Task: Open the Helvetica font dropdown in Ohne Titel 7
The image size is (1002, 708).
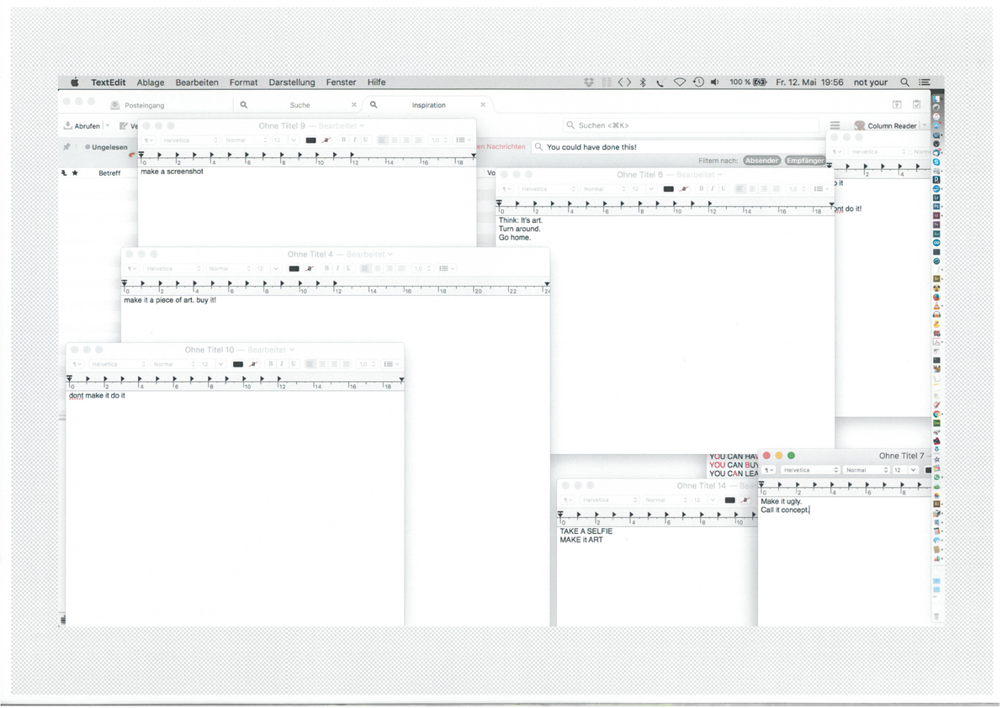Action: pyautogui.click(x=810, y=470)
